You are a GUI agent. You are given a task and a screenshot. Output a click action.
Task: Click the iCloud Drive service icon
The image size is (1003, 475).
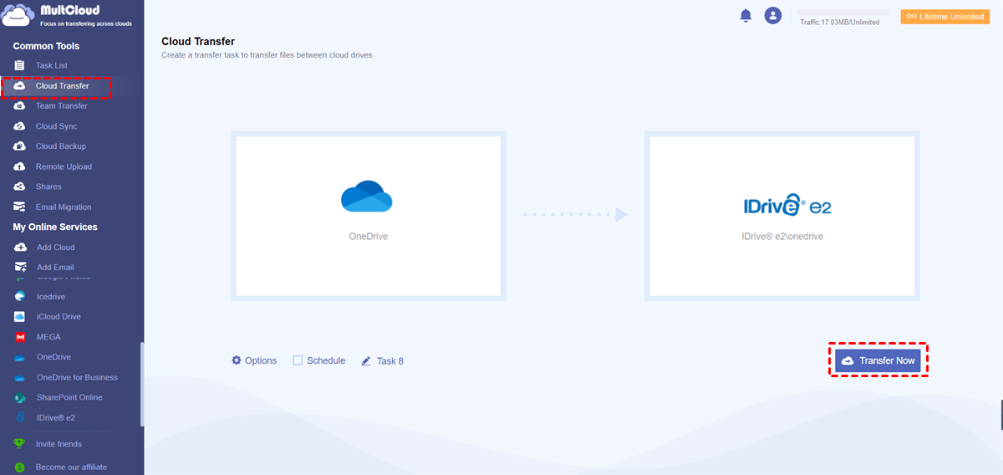19,317
